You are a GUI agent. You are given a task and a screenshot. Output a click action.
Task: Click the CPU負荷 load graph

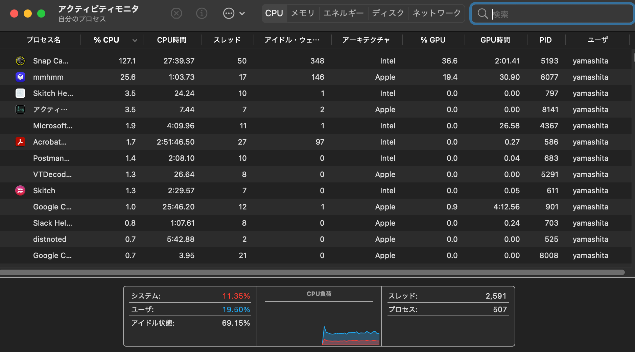point(319,323)
